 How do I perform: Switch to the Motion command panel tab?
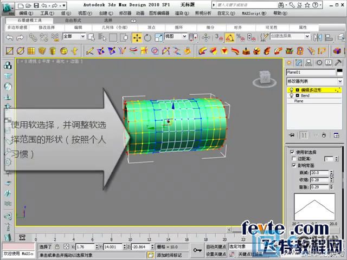[x=319, y=63]
